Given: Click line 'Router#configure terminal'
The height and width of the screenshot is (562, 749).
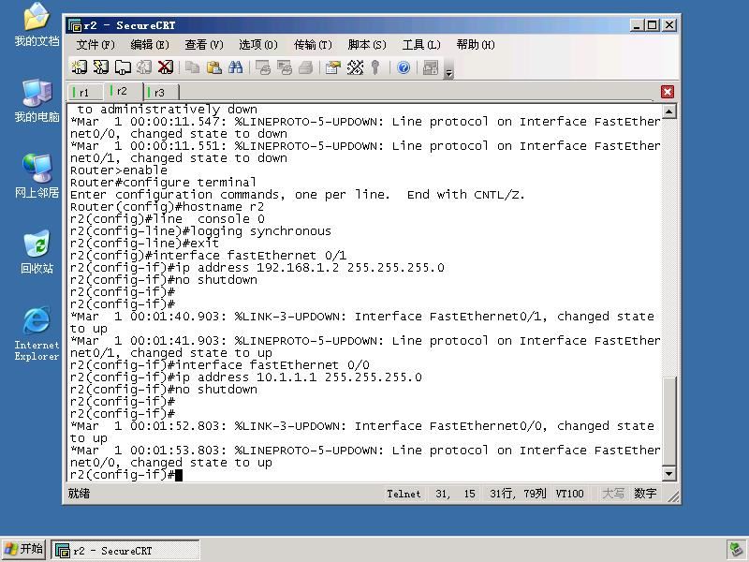Looking at the screenshot, I should click(163, 183).
